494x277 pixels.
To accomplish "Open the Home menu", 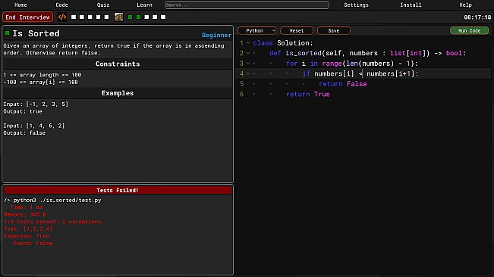I will (20, 5).
